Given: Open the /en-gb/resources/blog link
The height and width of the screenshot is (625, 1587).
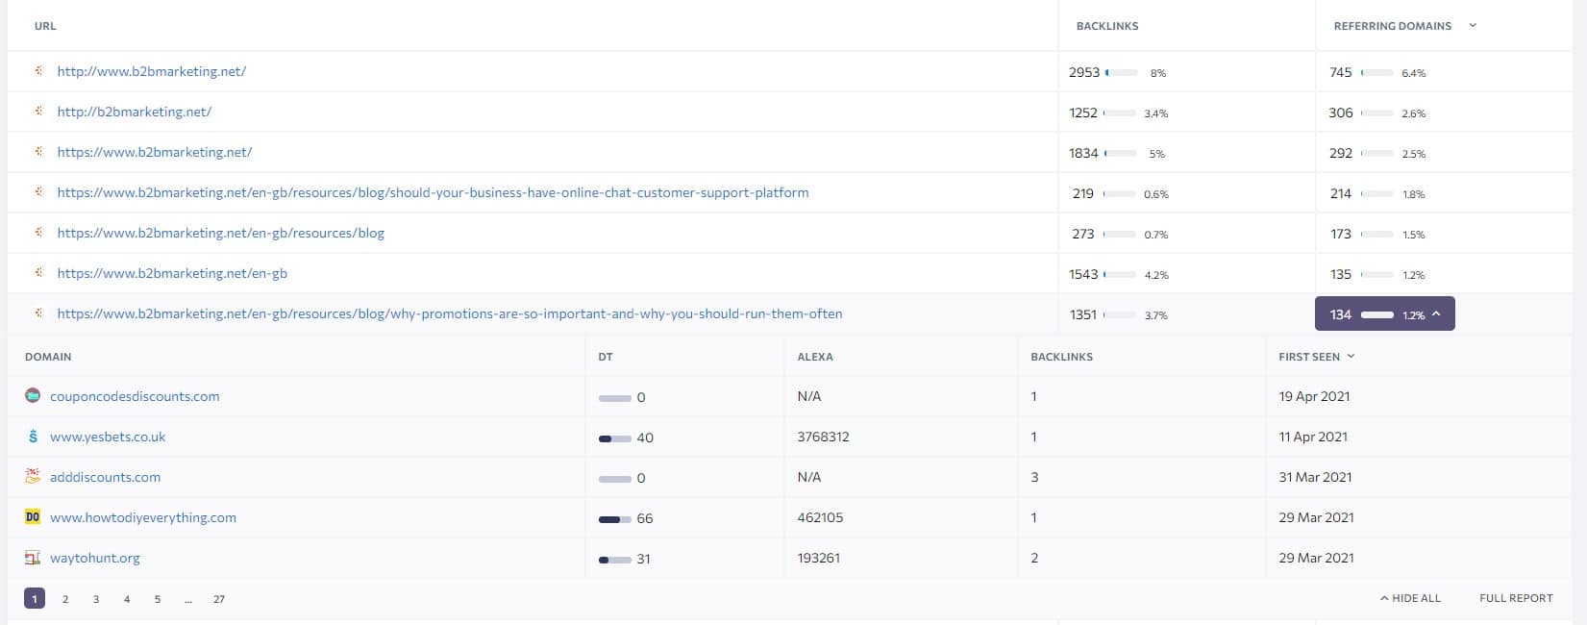Looking at the screenshot, I should click(x=221, y=233).
